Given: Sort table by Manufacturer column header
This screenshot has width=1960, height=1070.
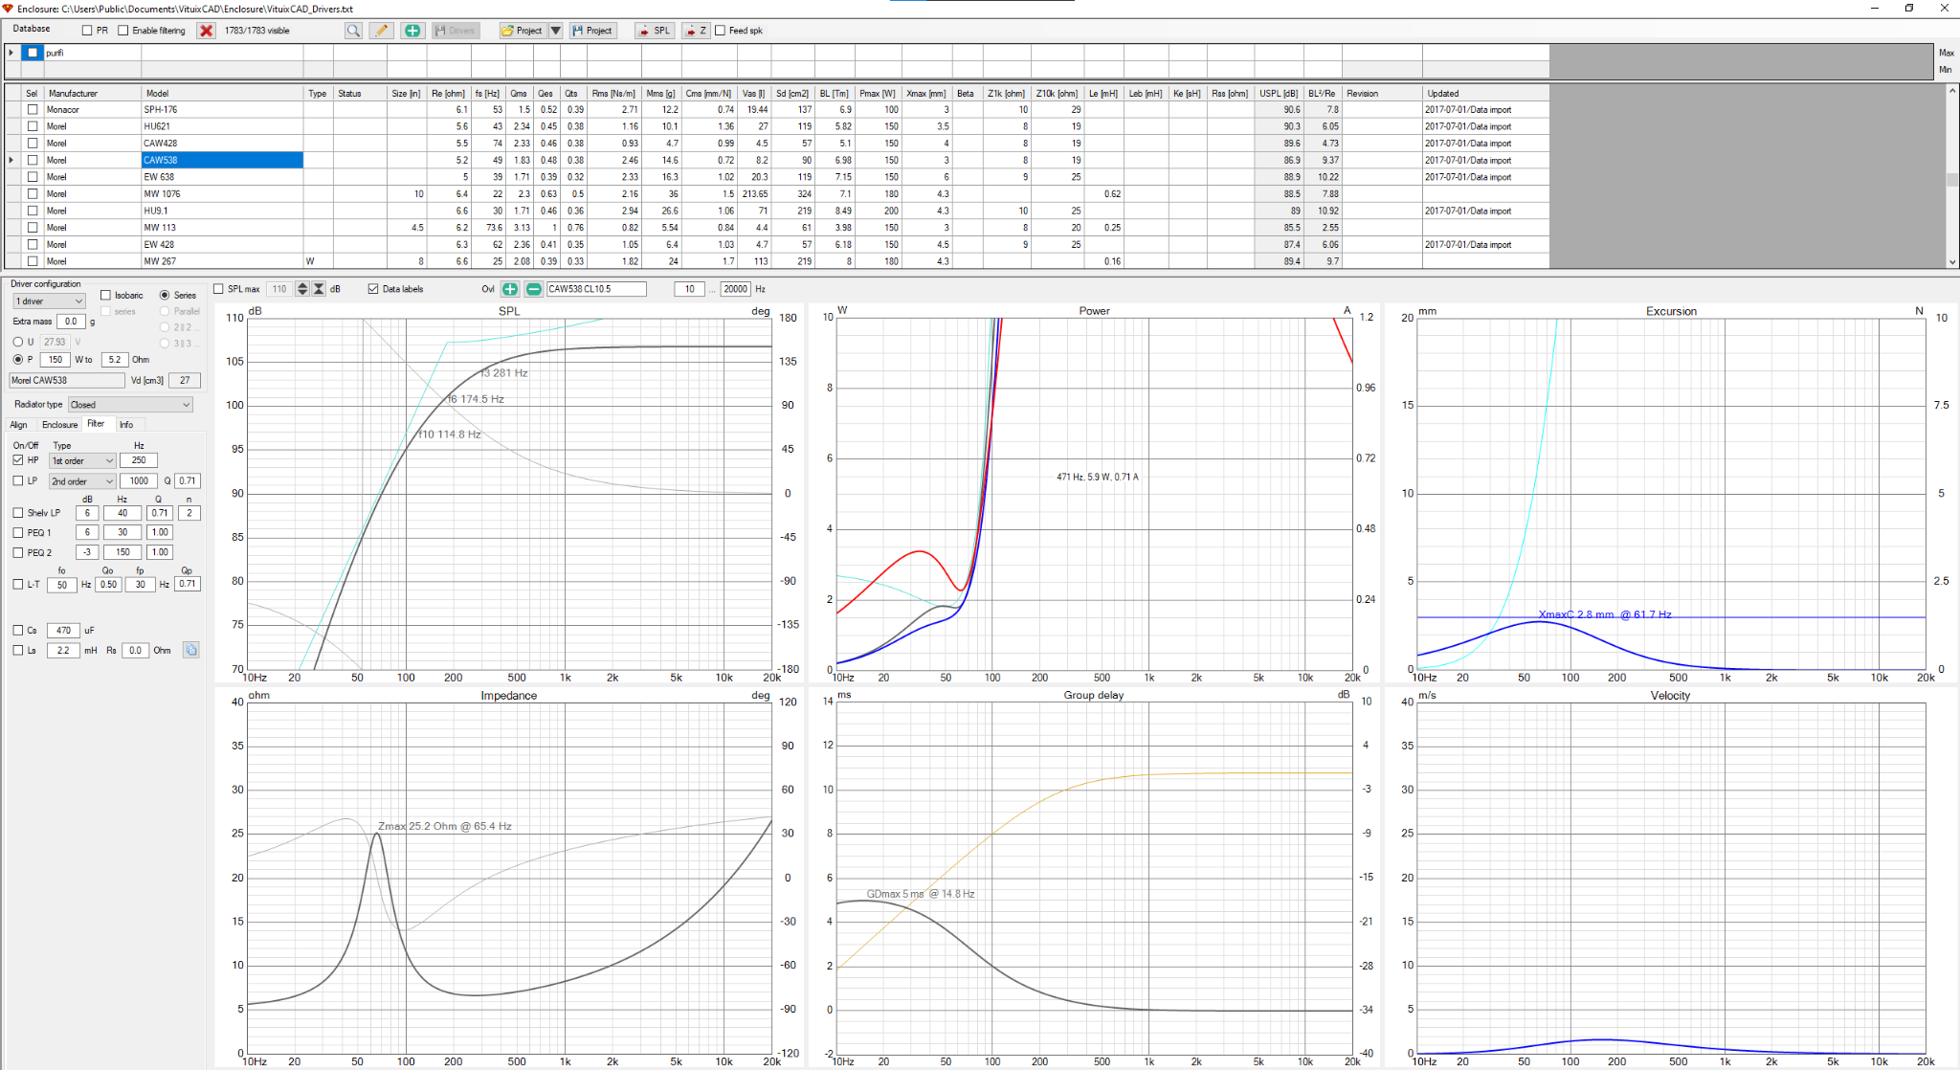Looking at the screenshot, I should click(x=93, y=94).
